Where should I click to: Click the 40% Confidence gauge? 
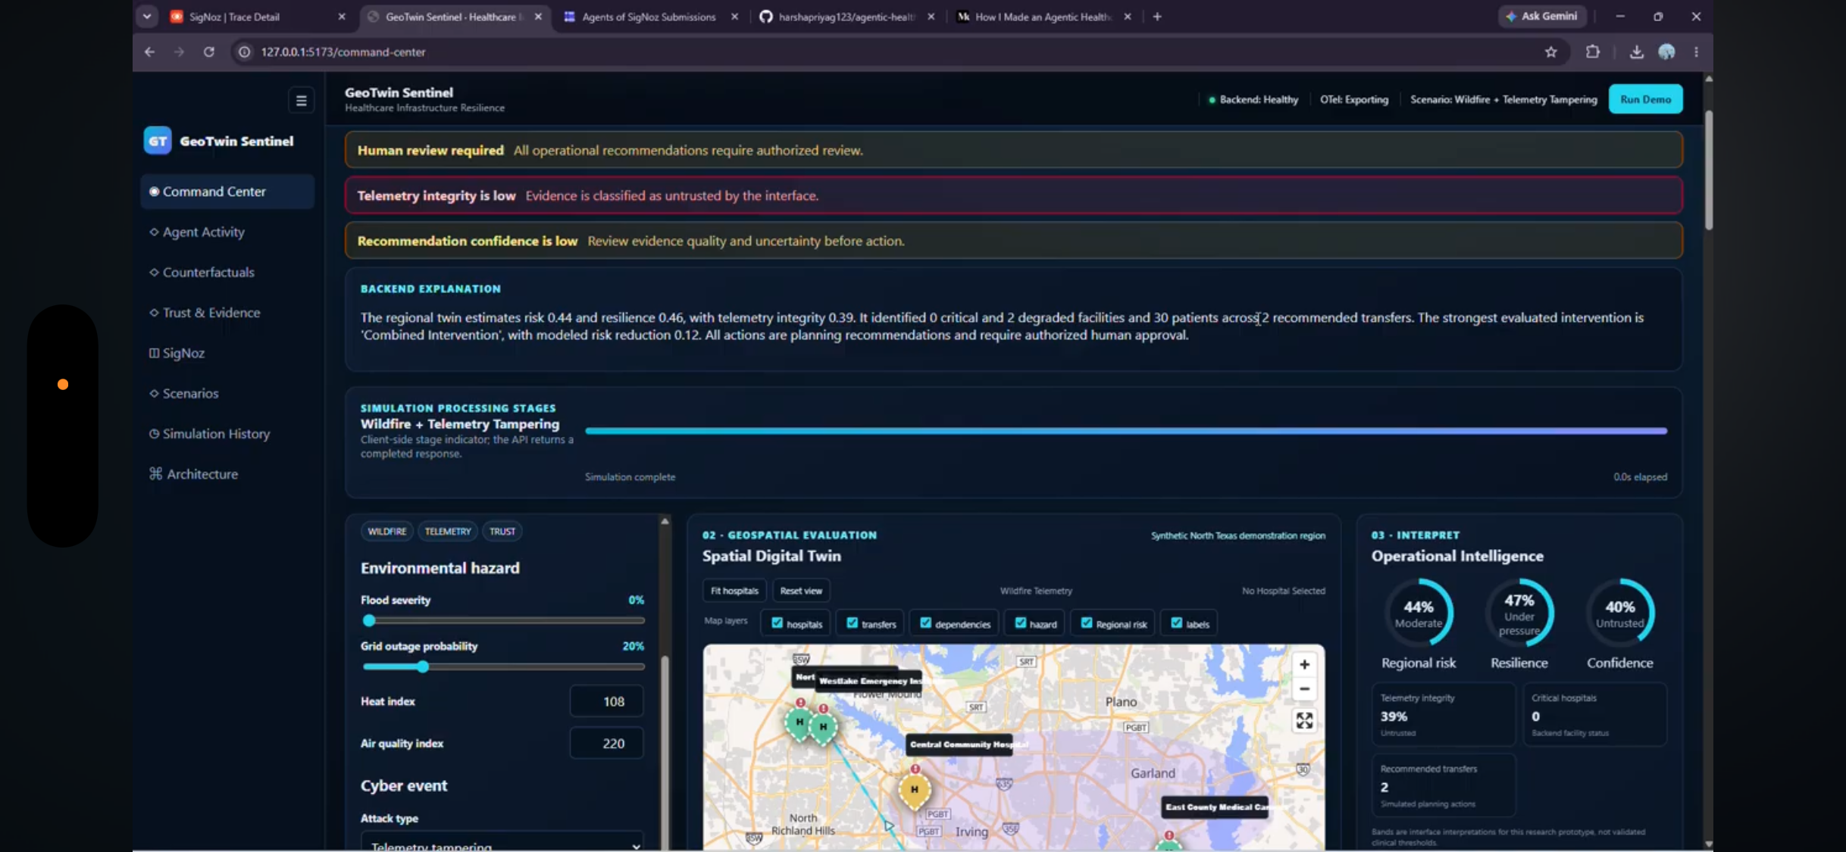pyautogui.click(x=1620, y=613)
